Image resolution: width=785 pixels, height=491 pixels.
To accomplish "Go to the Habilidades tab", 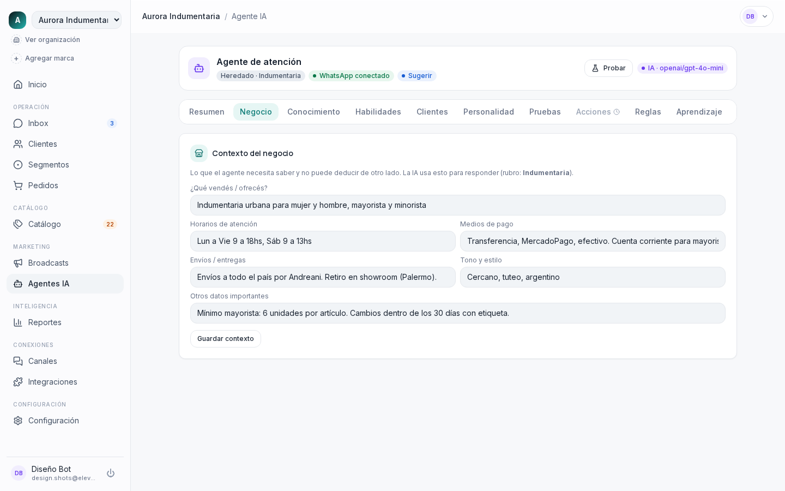I will point(378,112).
